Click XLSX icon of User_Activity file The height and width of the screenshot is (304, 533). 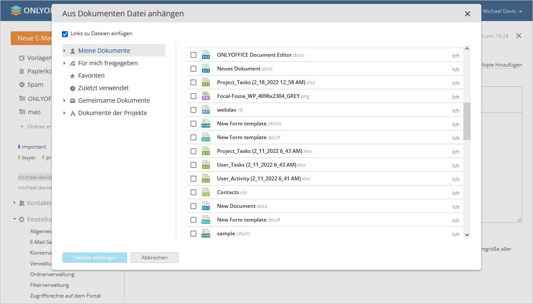click(206, 179)
